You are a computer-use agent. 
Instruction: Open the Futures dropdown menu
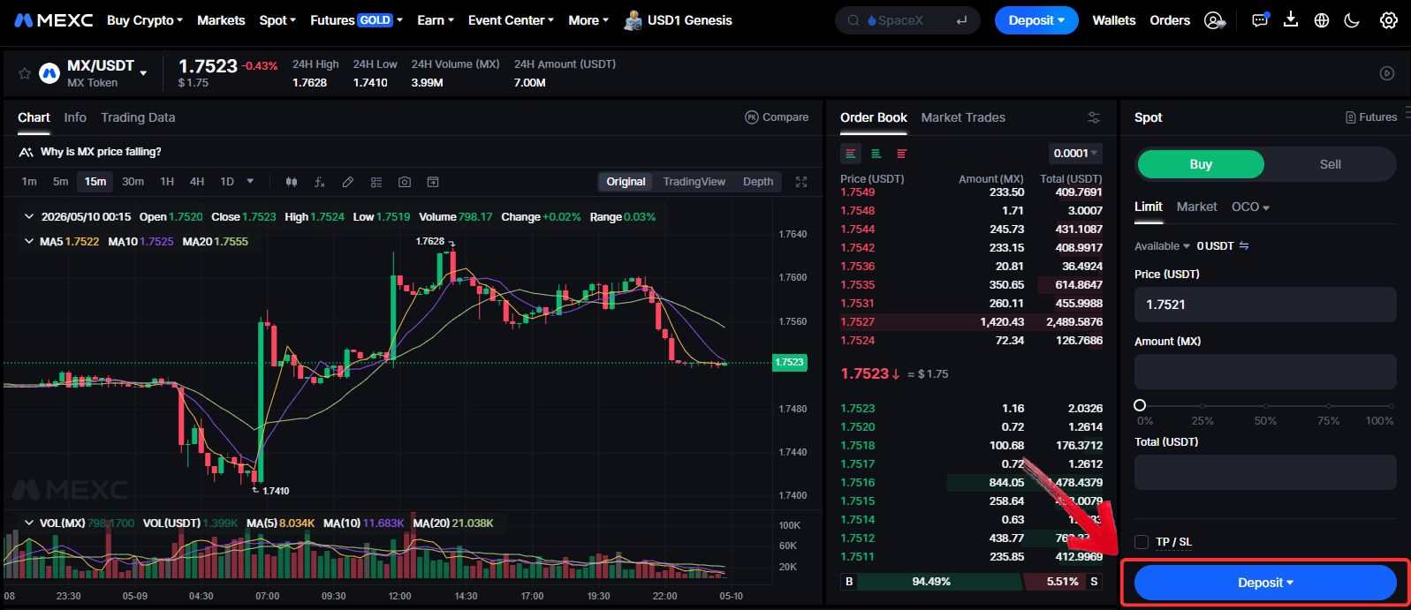coord(356,20)
